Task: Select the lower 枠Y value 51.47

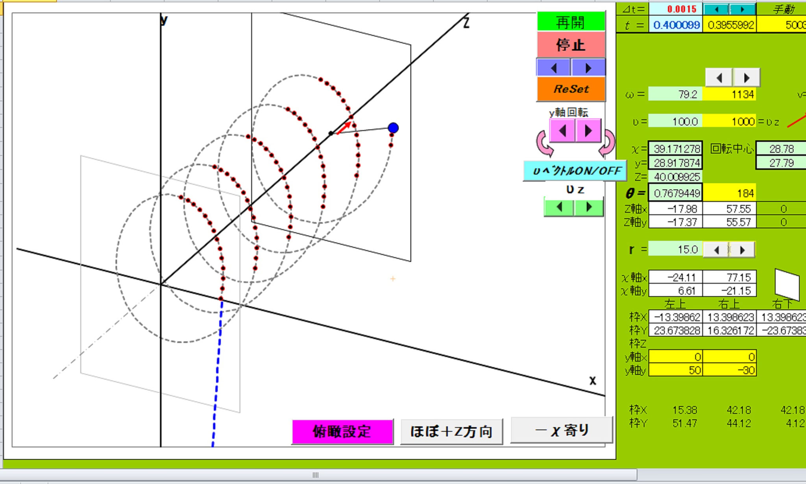Action: (685, 423)
